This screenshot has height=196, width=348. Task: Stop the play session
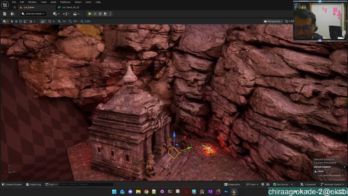point(100,14)
